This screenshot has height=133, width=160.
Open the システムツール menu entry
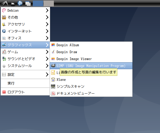[x=25, y=66]
